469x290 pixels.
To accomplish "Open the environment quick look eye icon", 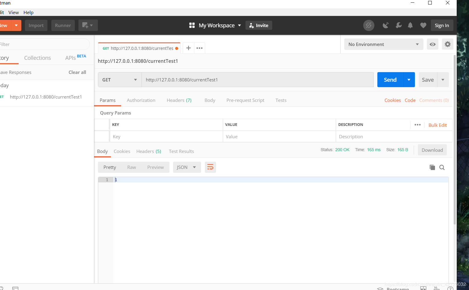I will coord(433,44).
